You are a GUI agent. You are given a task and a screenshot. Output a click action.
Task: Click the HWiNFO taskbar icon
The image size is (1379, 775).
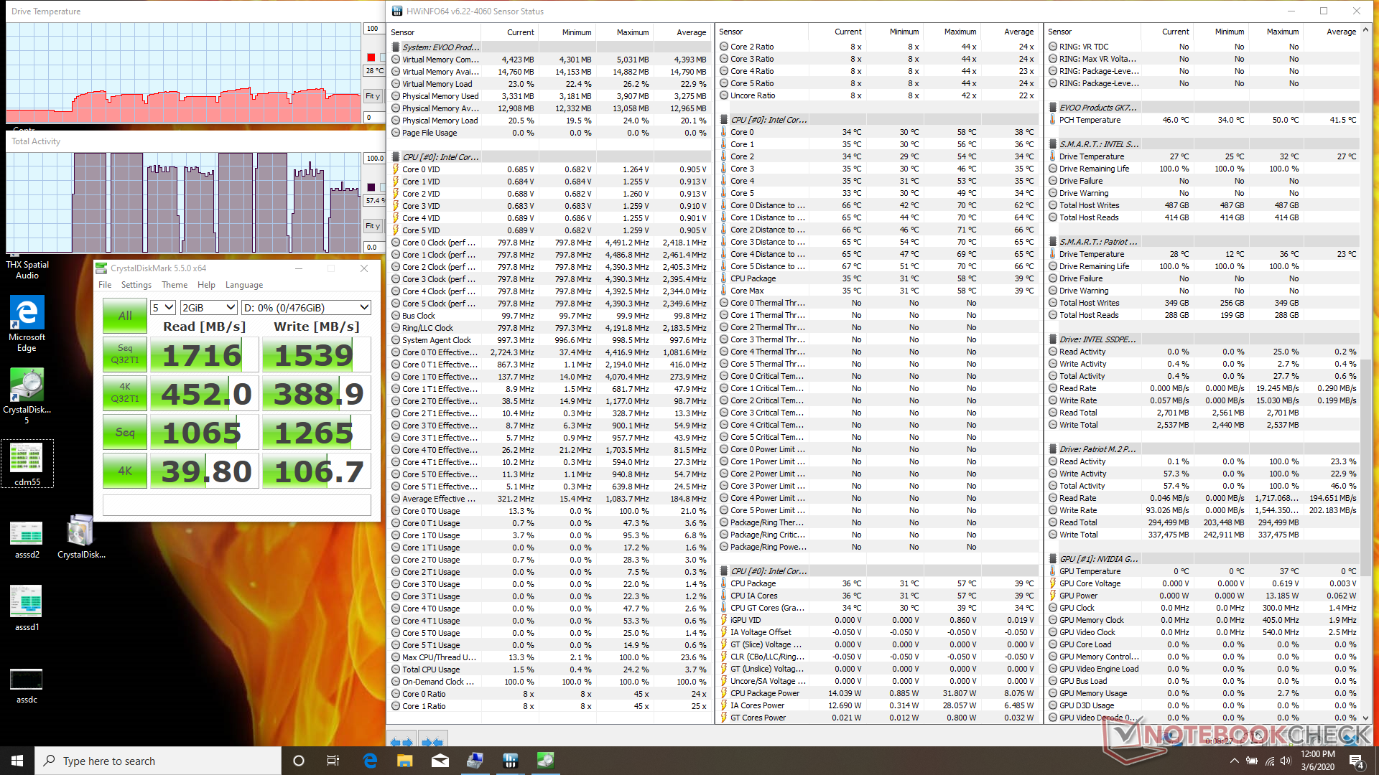pyautogui.click(x=510, y=761)
